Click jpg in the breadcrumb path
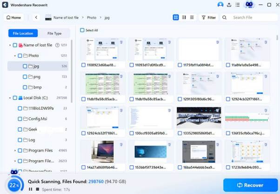 (x=107, y=18)
